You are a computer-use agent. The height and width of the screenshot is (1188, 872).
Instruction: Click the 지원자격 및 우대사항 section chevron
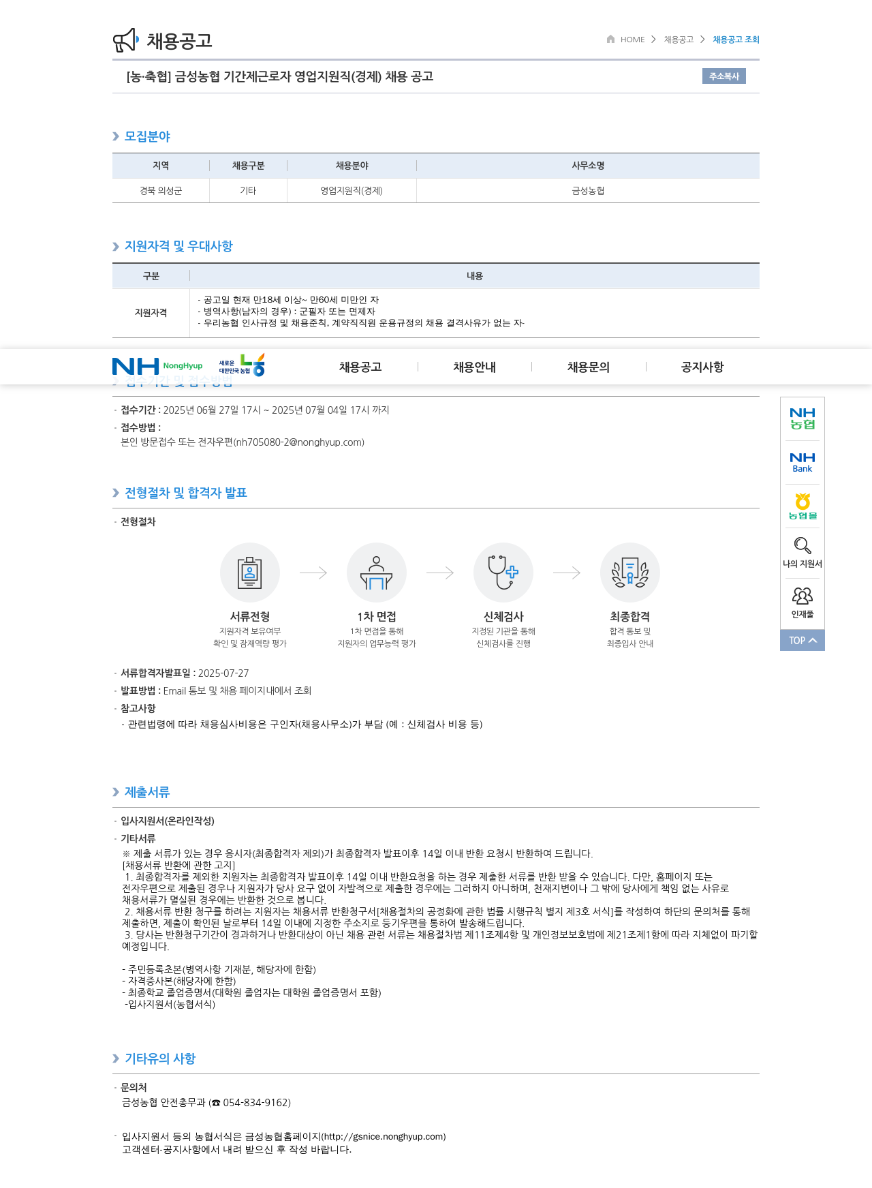coord(116,247)
